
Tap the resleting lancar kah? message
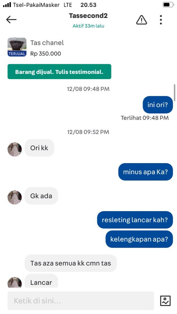click(135, 220)
